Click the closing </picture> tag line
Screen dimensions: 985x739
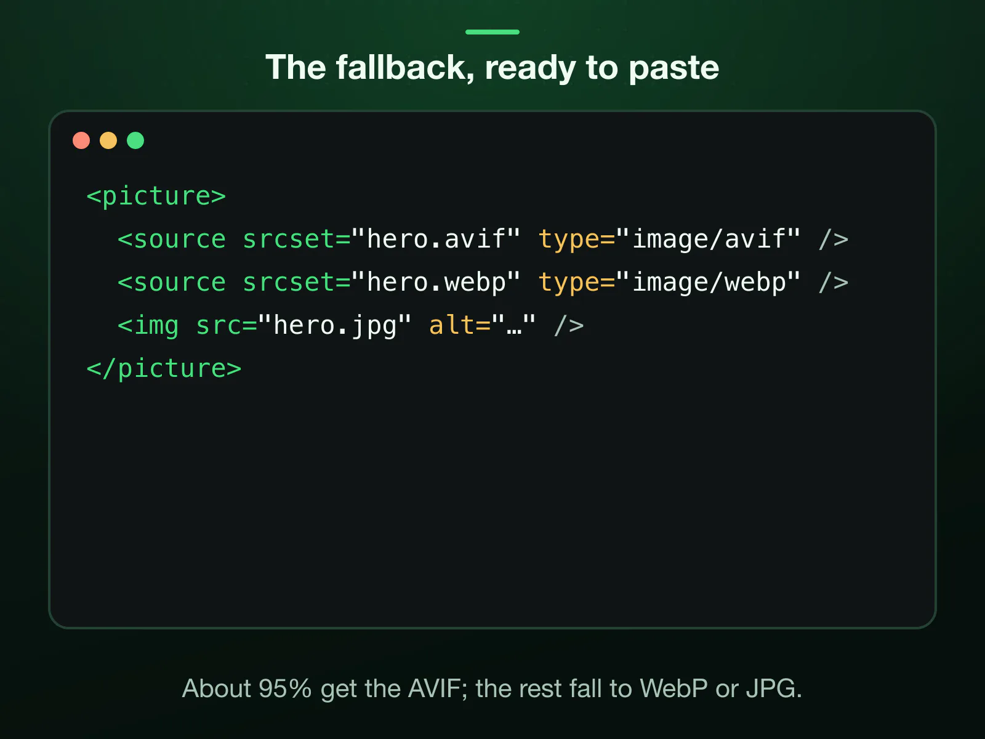164,368
